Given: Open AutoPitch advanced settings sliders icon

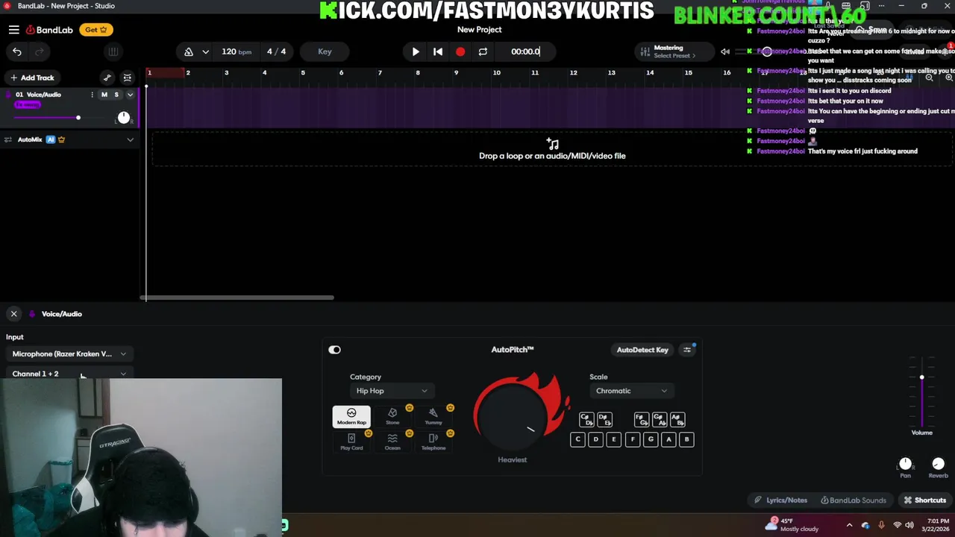Looking at the screenshot, I should click(x=687, y=350).
